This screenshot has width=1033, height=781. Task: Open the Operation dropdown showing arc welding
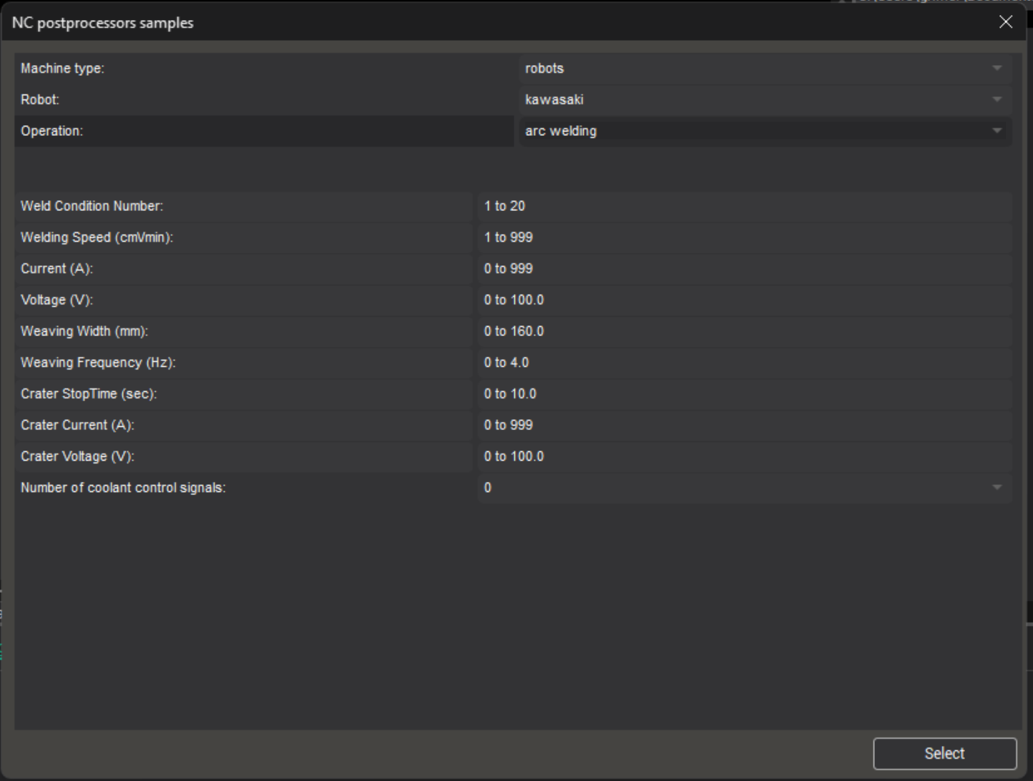click(x=764, y=132)
